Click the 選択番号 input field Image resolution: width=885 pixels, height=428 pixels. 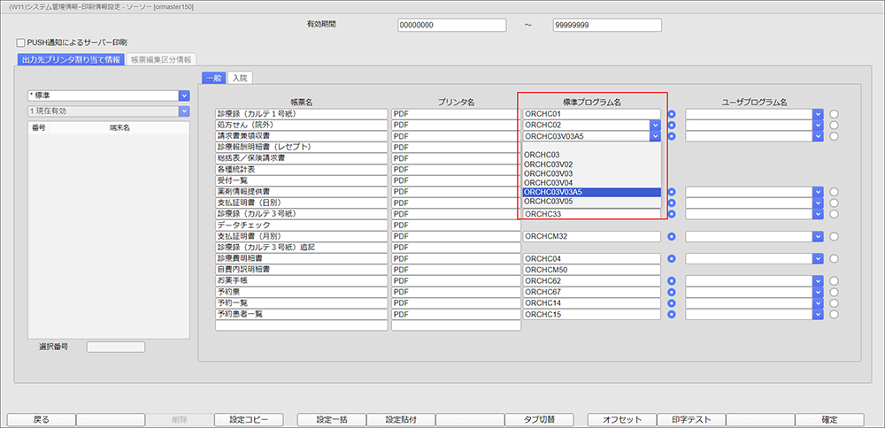pos(115,347)
